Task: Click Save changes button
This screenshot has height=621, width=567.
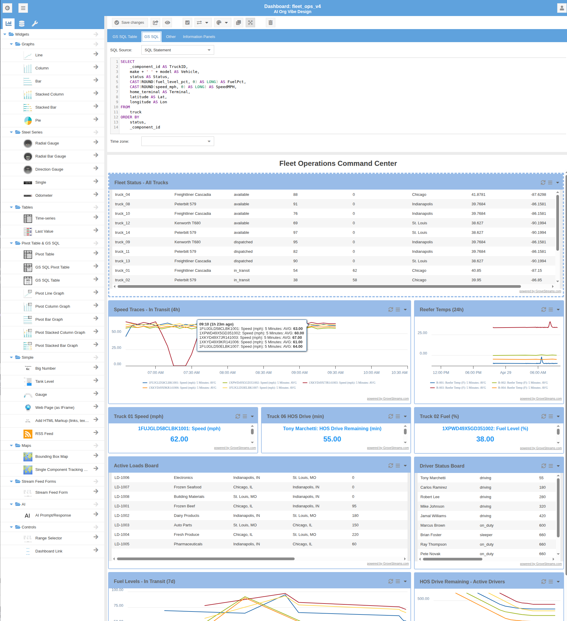Action: point(129,23)
